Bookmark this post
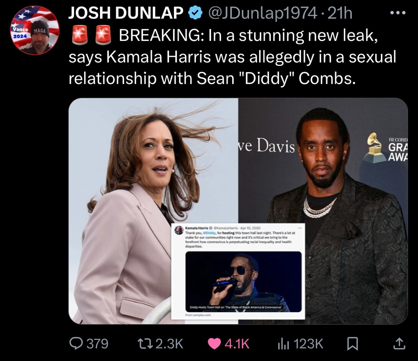This screenshot has width=418, height=361. pyautogui.click(x=352, y=344)
